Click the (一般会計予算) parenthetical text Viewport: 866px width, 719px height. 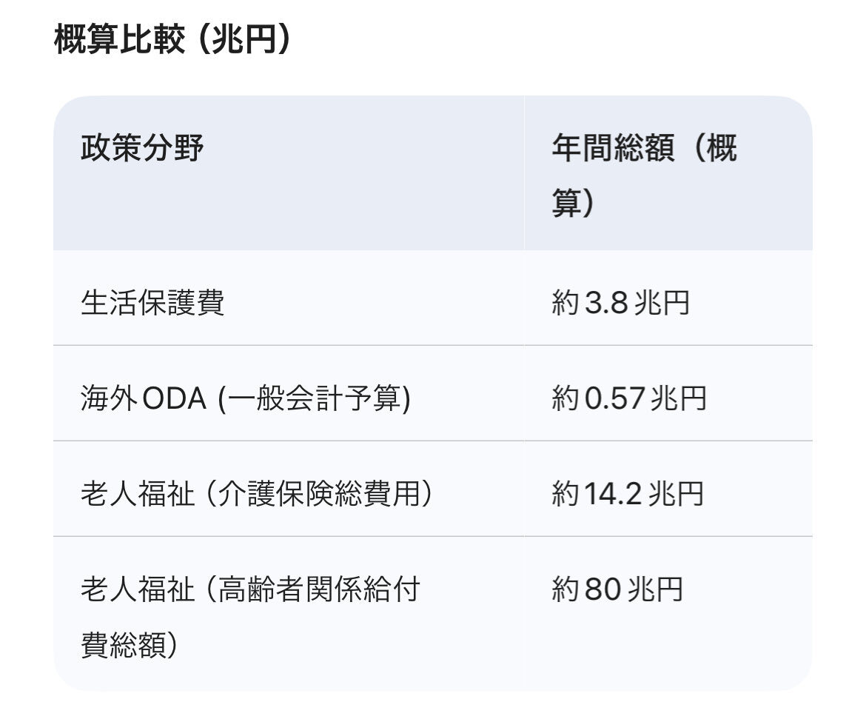tap(313, 398)
